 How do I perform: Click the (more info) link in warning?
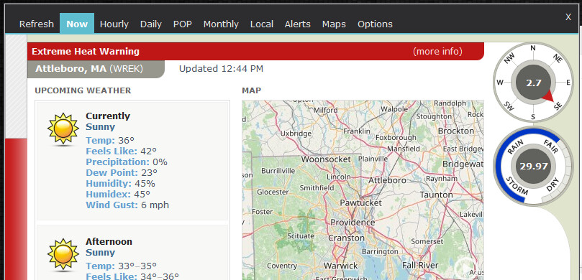click(437, 52)
